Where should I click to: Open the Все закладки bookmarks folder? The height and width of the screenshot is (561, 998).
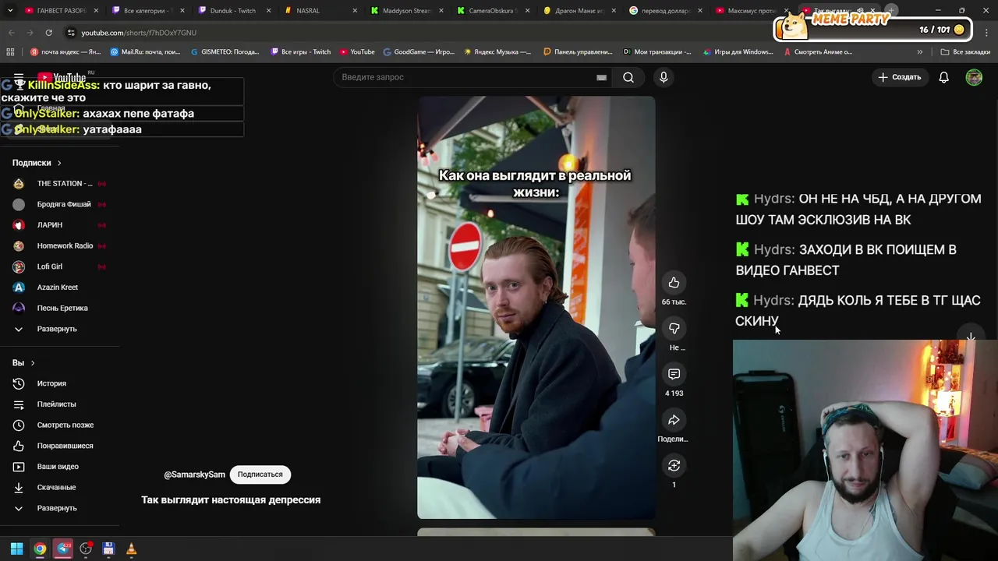click(x=965, y=51)
